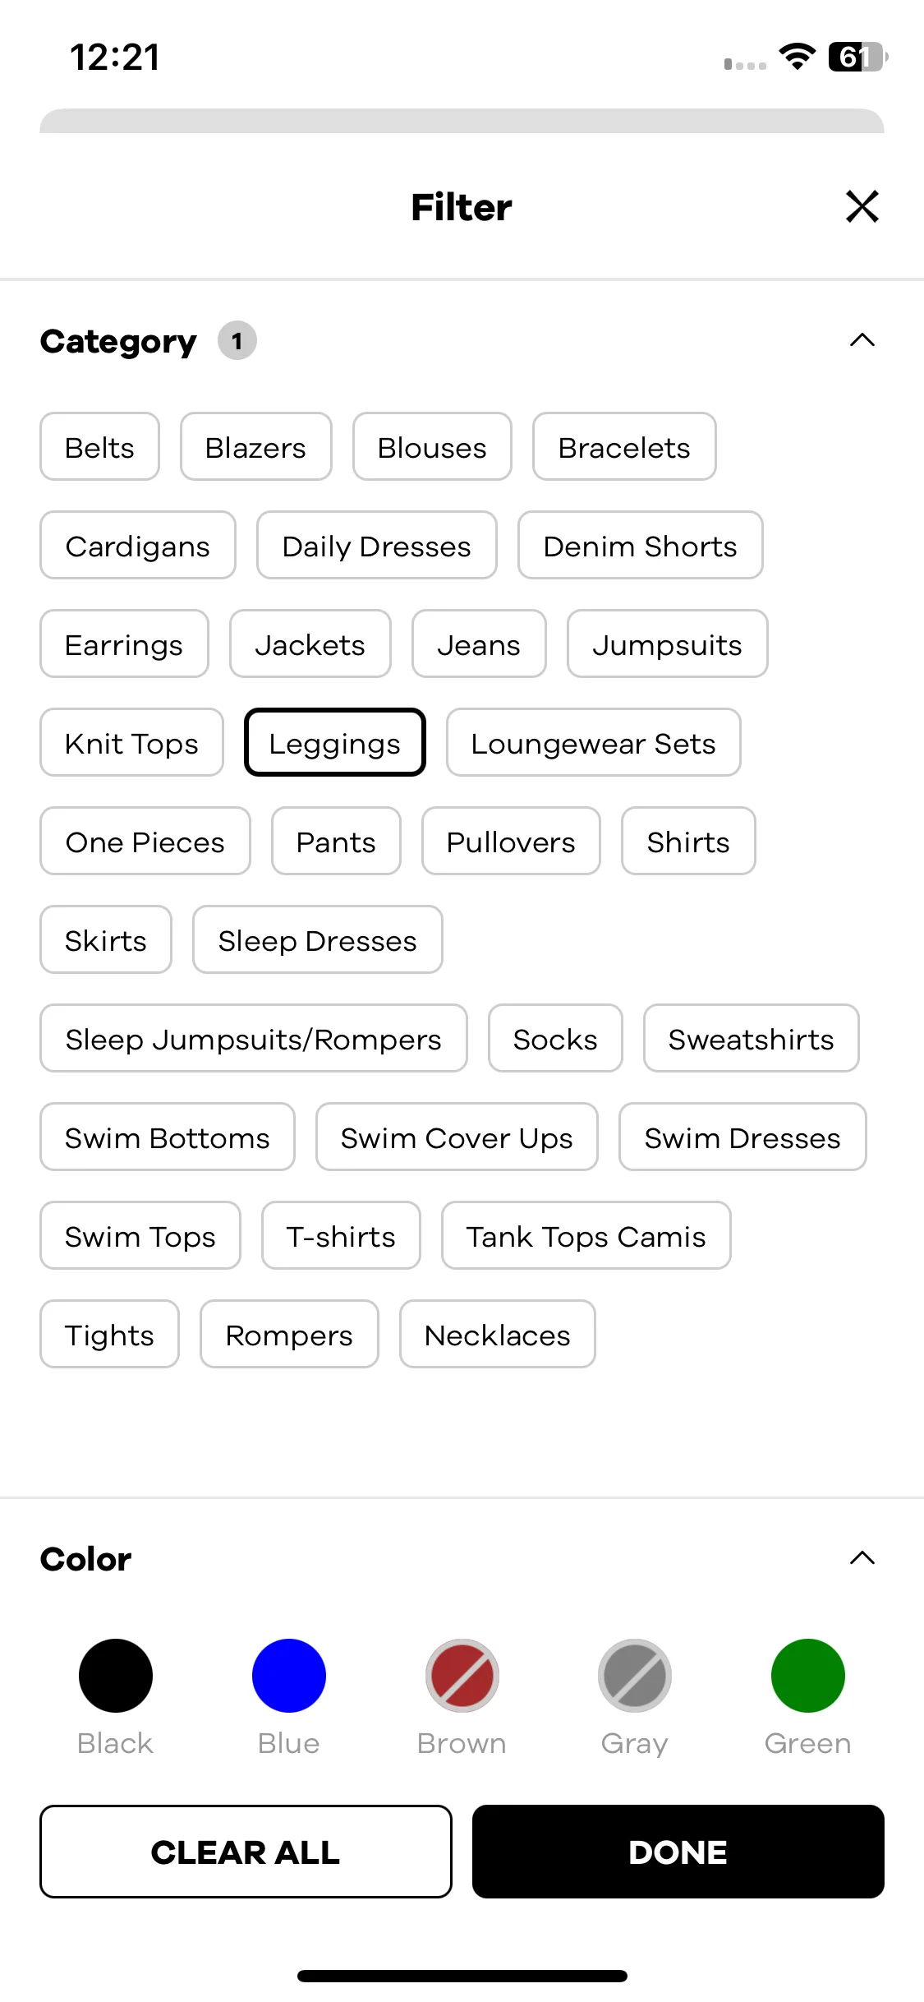
Task: Select the Jeans category chip
Action: pyautogui.click(x=479, y=643)
